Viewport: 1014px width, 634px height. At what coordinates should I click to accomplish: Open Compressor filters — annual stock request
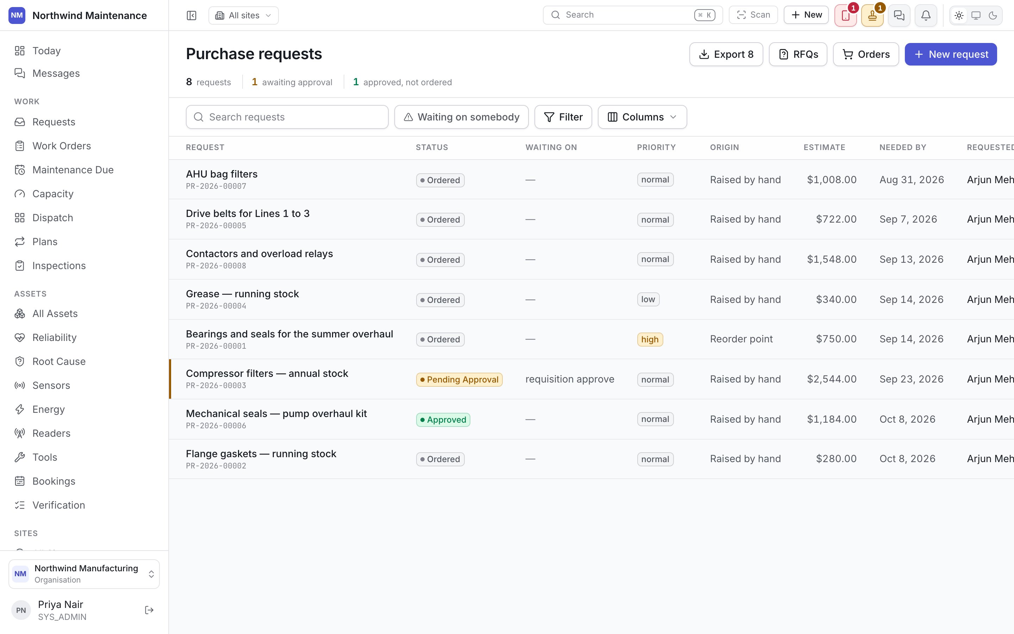pos(267,374)
